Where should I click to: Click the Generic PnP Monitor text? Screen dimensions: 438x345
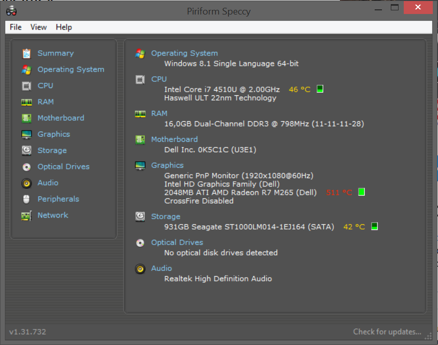coord(239,176)
